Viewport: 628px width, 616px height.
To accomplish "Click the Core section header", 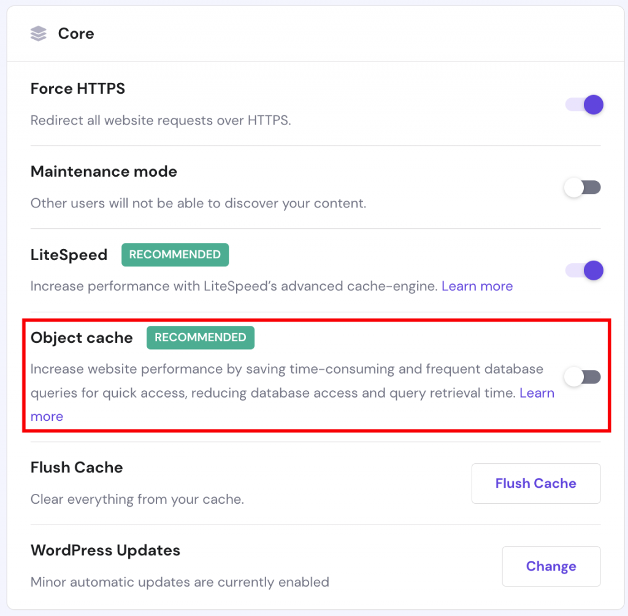I will click(76, 34).
